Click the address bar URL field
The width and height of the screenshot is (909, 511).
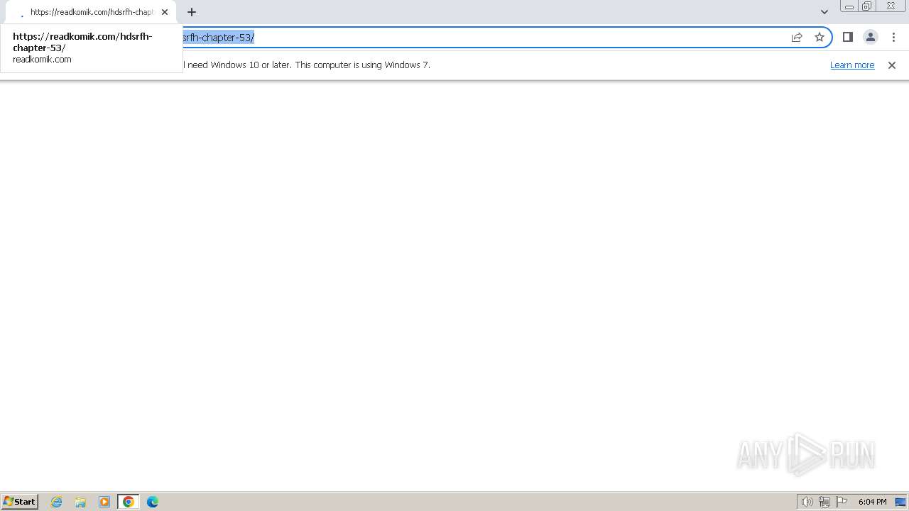pos(483,37)
